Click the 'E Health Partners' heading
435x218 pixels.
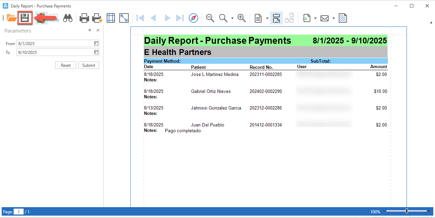(178, 52)
